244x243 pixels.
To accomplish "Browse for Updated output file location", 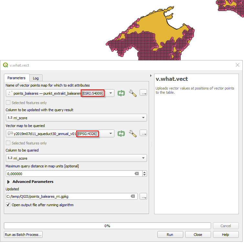I will point(143,196).
